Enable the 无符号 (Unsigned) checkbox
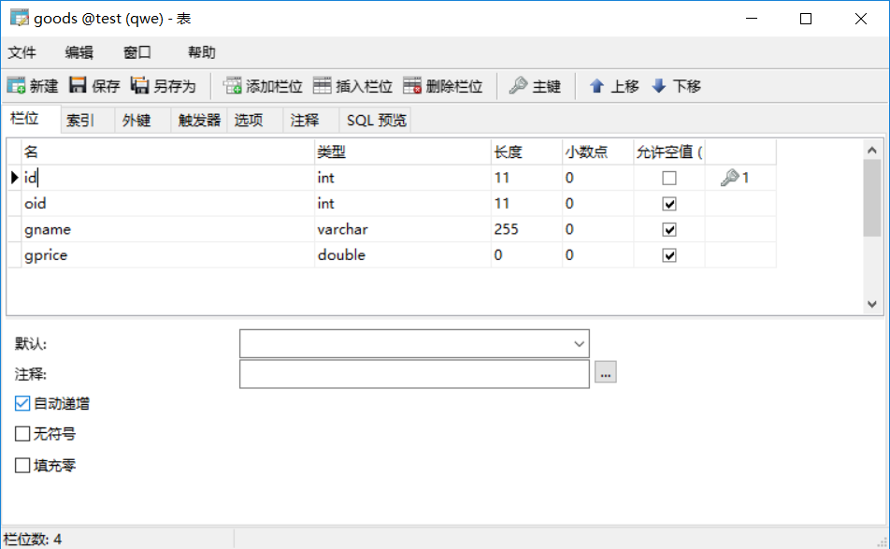This screenshot has height=549, width=890. [x=21, y=433]
